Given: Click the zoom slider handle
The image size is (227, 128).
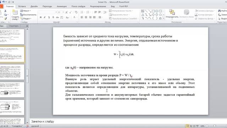Looking at the screenshot, I should [x=215, y=126].
